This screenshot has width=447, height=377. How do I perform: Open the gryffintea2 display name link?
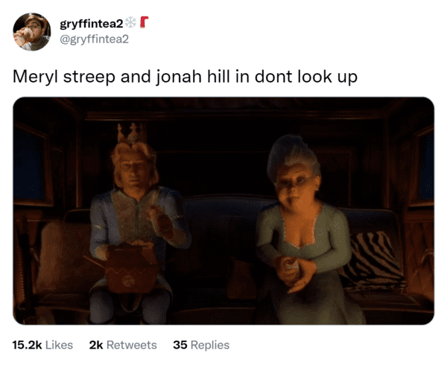92,23
